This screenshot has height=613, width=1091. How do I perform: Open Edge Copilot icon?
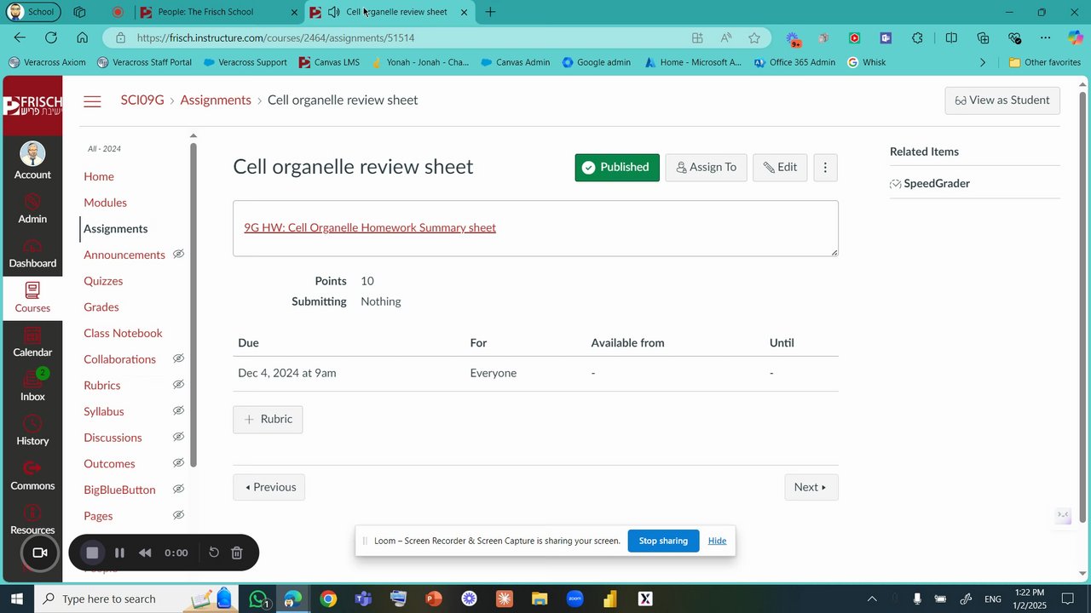[x=1076, y=37]
